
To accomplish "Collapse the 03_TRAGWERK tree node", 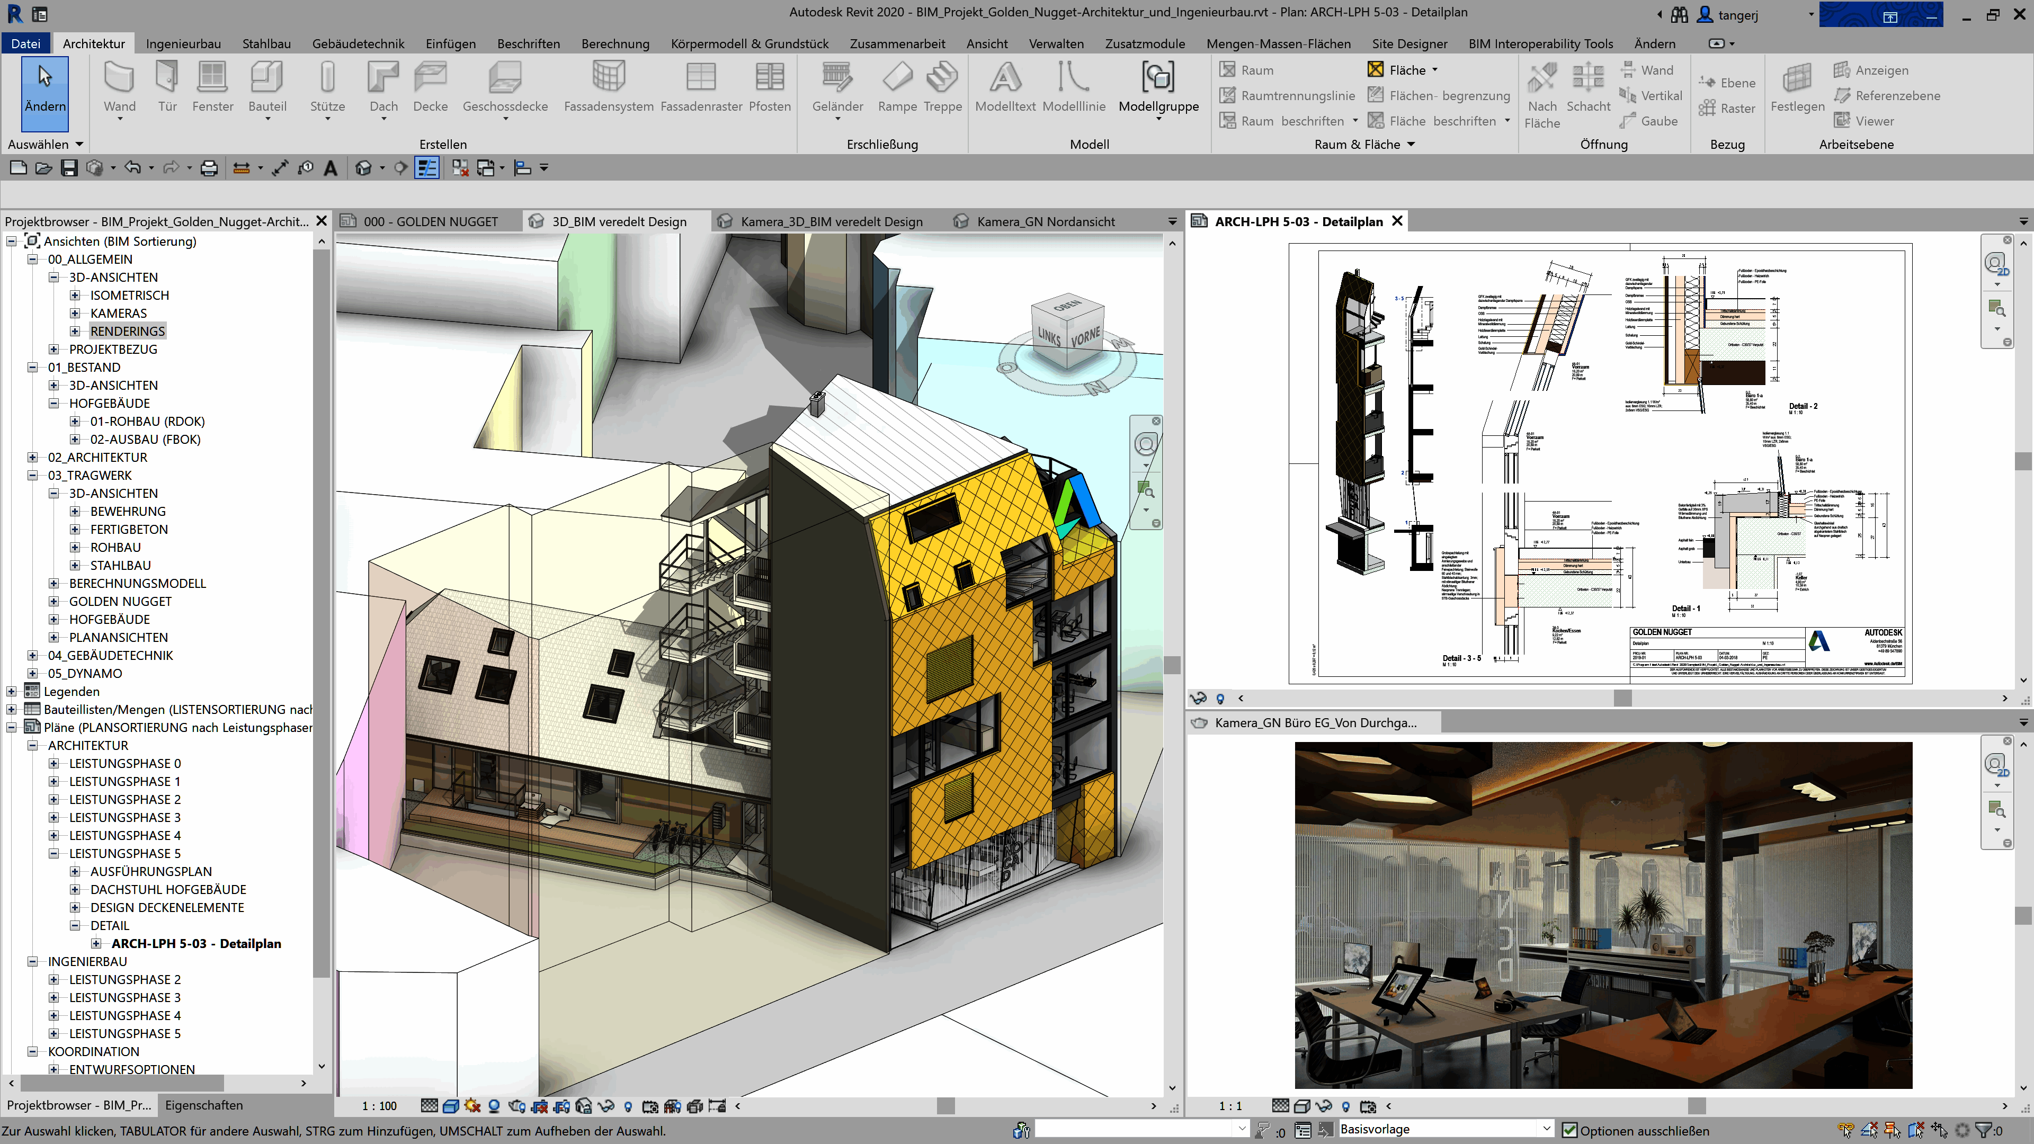I will tap(32, 475).
